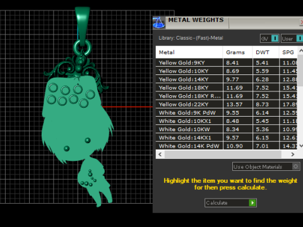303x227 pixels.
Task: Toggle the User switch
Action: click(292, 38)
